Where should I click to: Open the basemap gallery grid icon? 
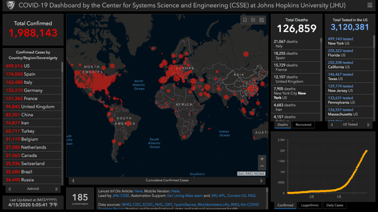coord(261,20)
